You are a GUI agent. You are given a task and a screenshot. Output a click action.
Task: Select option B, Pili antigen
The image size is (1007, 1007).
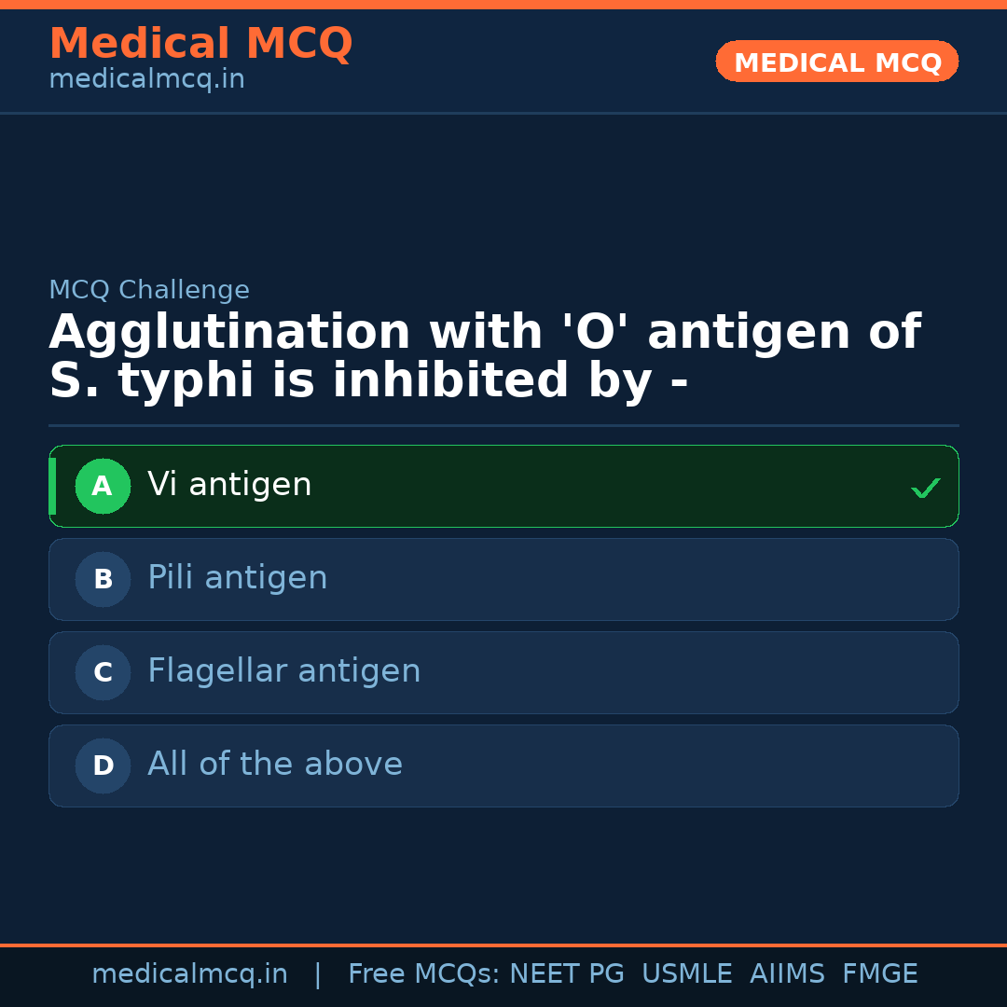click(504, 579)
